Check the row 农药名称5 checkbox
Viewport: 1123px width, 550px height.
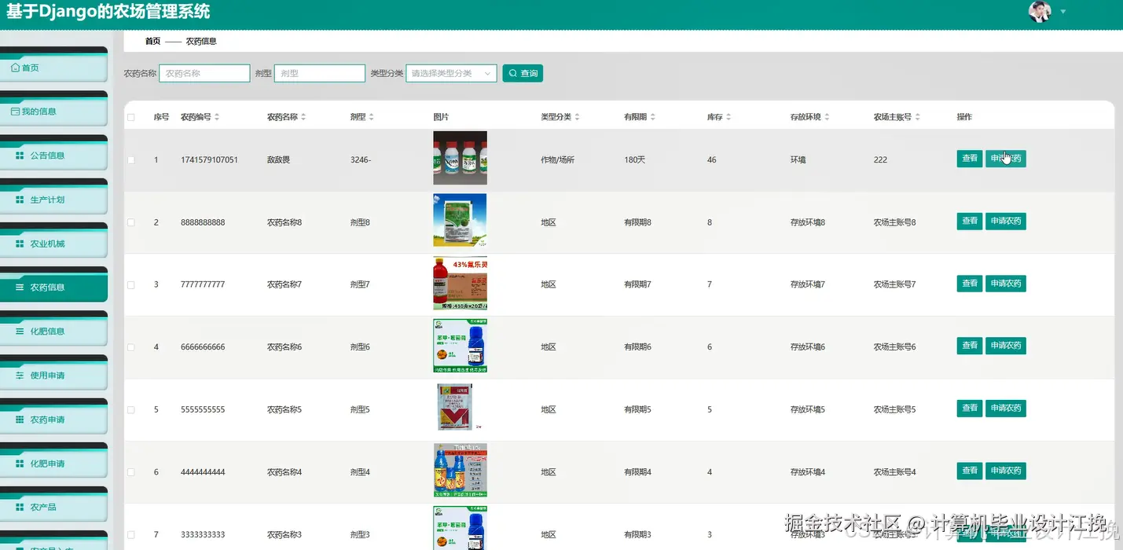point(131,409)
